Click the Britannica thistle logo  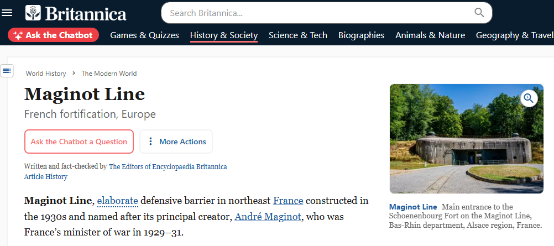pos(33,13)
